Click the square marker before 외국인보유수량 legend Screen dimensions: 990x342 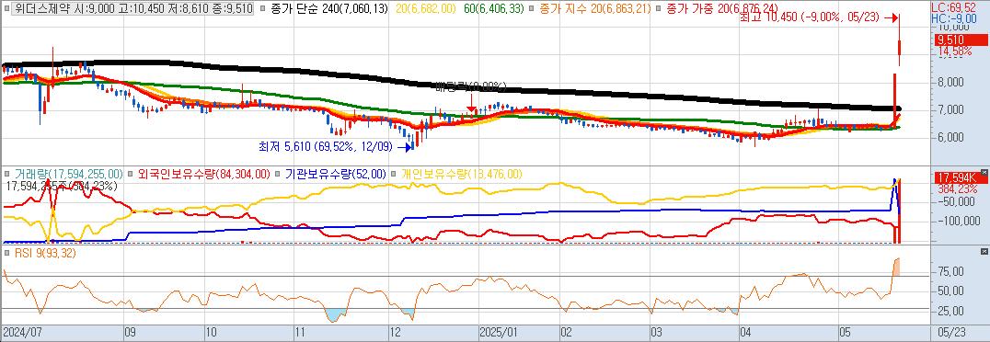(130, 174)
